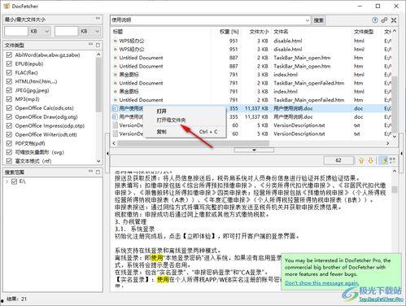Click the text file icon of first VersionDescription
Image resolution: width=406 pixels, height=306 pixels.
[115, 125]
